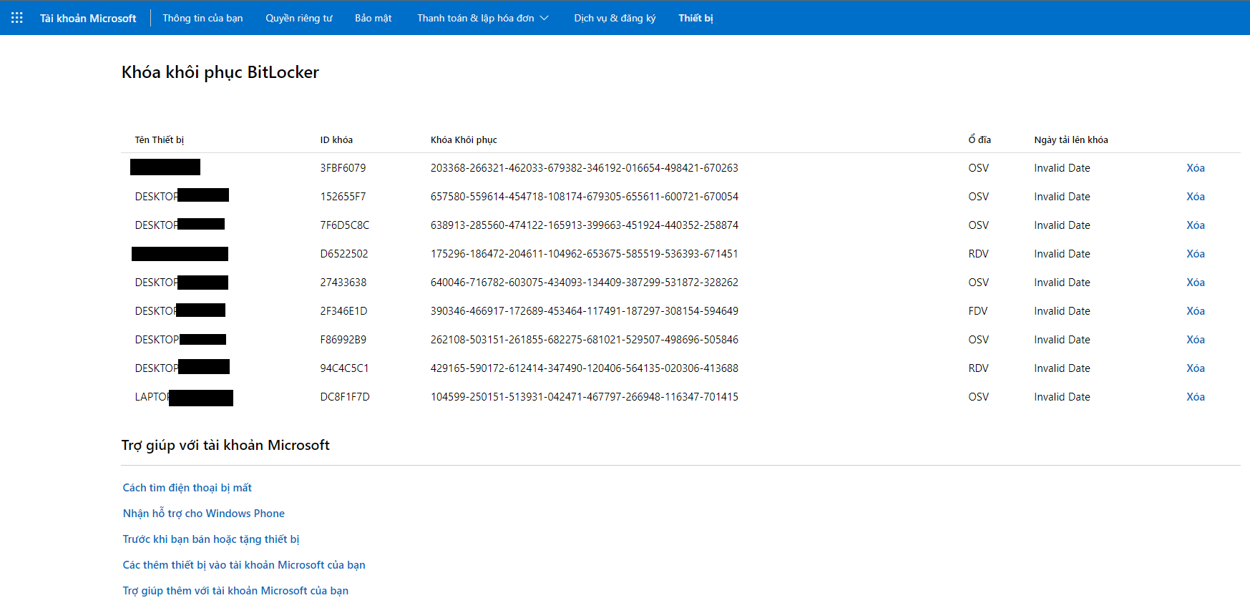Screen dimensions: 1250x613
Task: Click the Ngày tải lên khóa column header
Action: pos(1071,140)
